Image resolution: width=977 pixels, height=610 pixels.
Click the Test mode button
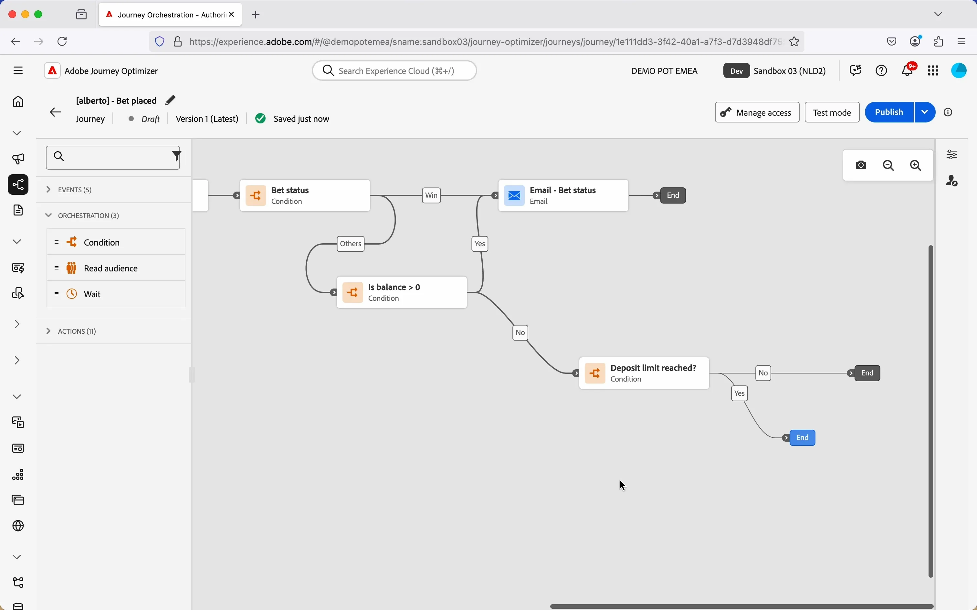(x=832, y=112)
